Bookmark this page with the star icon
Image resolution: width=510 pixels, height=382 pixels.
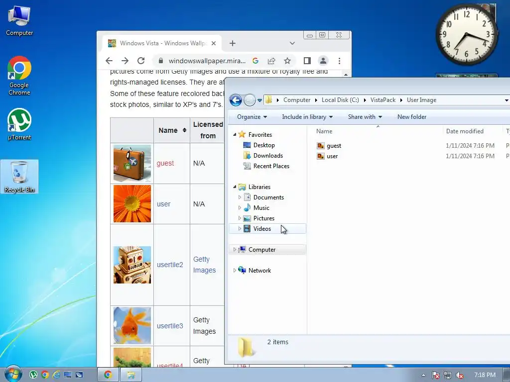287,61
